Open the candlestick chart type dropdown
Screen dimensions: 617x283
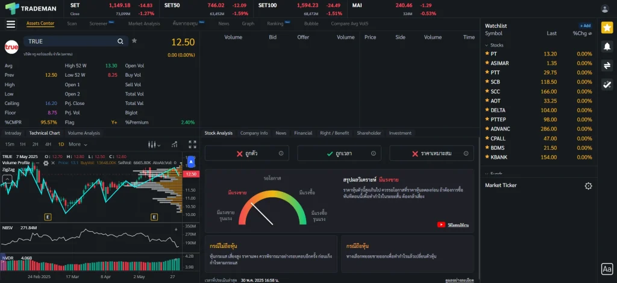[x=155, y=144]
